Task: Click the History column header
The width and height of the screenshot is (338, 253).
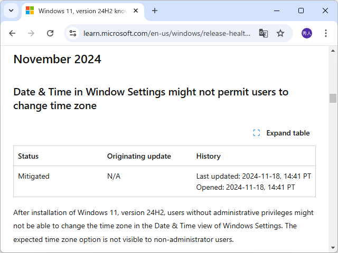Action: point(209,156)
